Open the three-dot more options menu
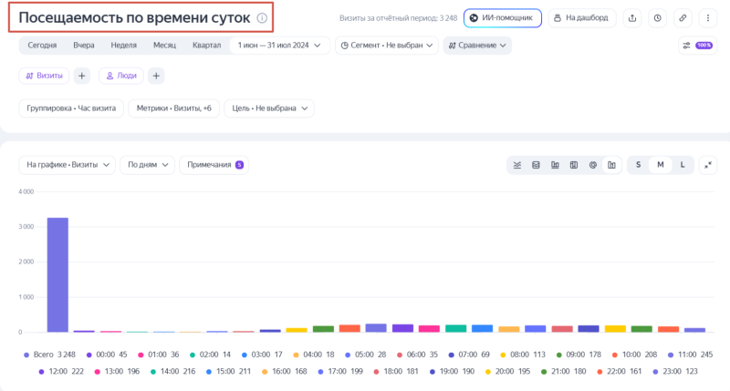This screenshot has height=391, width=730. pyautogui.click(x=708, y=18)
